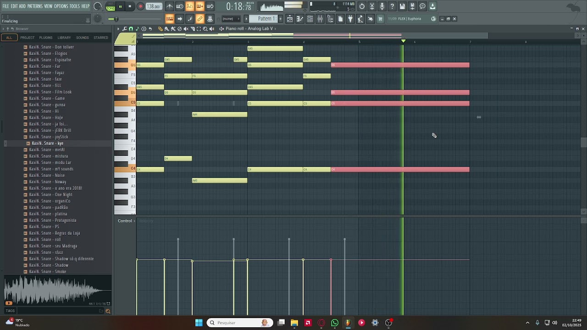Click the tempo 138.000 field
Image resolution: width=587 pixels, height=330 pixels.
click(153, 6)
